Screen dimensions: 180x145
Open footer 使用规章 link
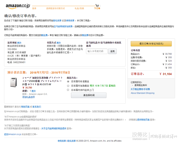click(x=62, y=141)
